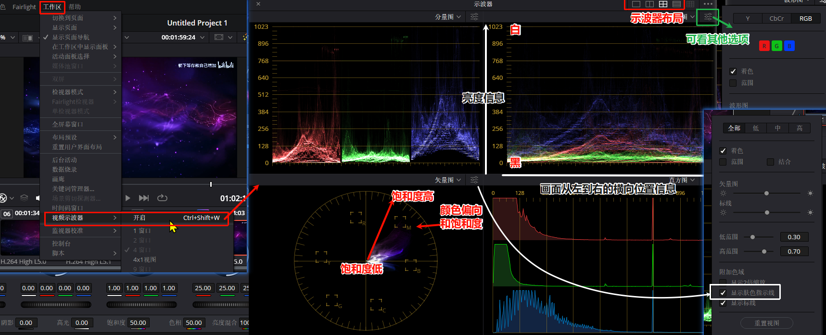Viewport: 826px width, 335px height.
Task: Switch to Y channel tab
Action: point(748,18)
